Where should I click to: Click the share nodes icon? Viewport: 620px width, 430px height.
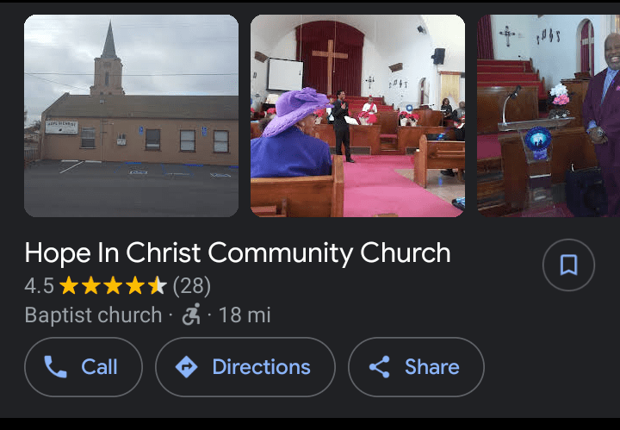pos(380,367)
